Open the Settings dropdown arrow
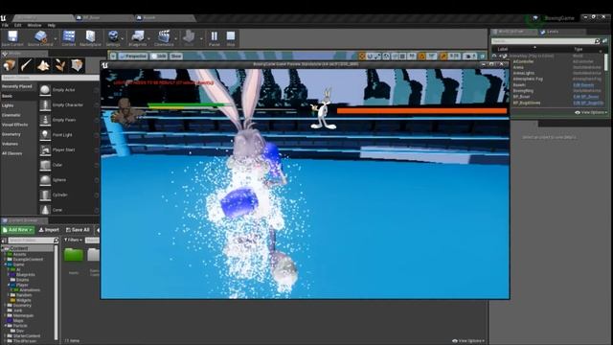 point(123,38)
